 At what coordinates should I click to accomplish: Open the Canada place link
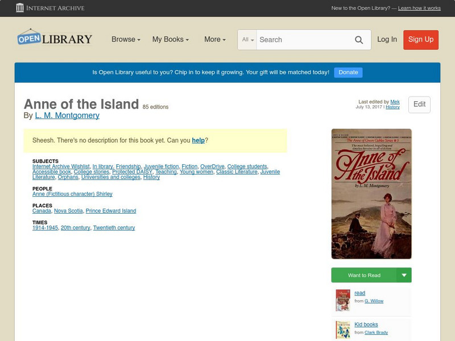42,211
